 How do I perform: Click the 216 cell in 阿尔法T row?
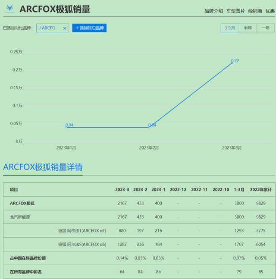[x=158, y=231]
